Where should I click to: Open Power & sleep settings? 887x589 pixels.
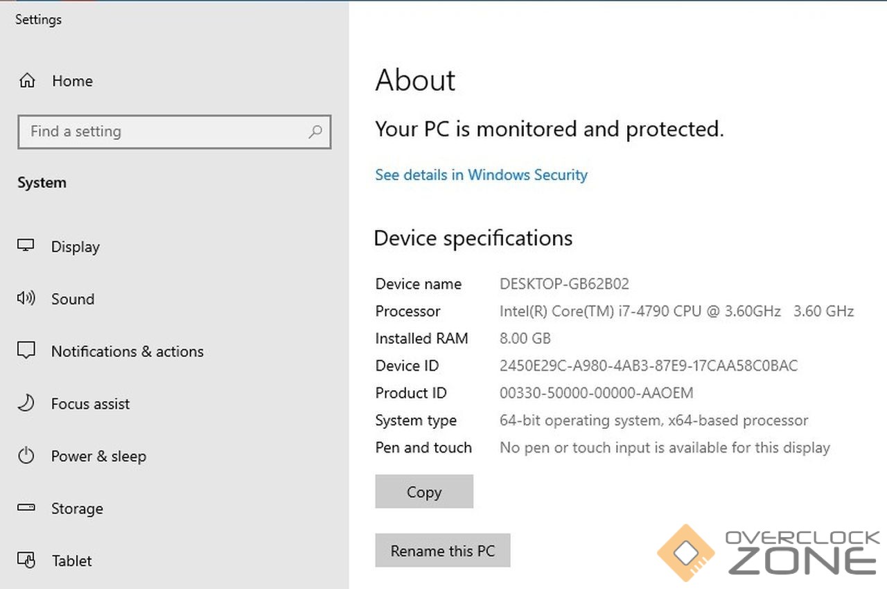click(x=98, y=457)
